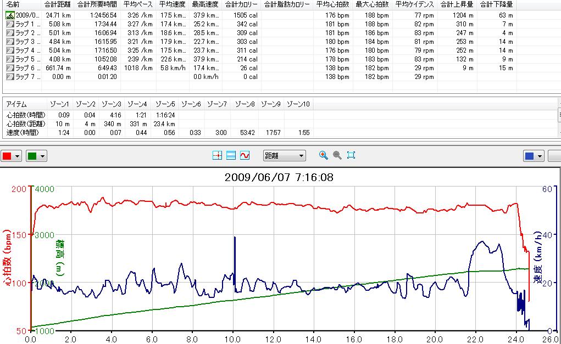Image resolution: width=561 pixels, height=344 pixels.
Task: Open the blue speed color dropdown
Action: point(534,156)
